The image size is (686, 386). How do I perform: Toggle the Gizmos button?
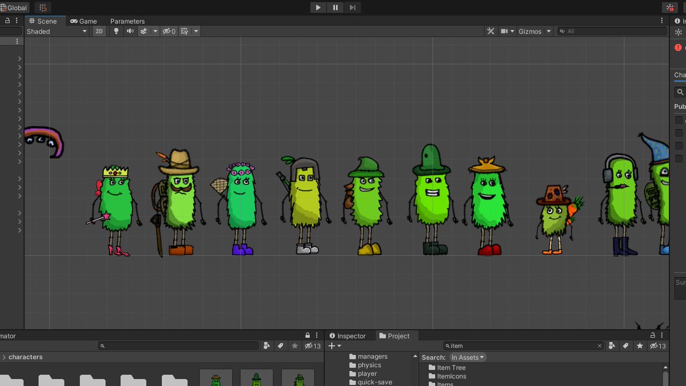click(530, 31)
